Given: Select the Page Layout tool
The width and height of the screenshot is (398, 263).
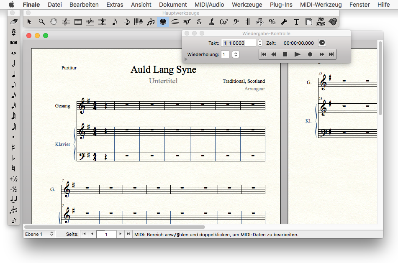Looking at the screenshot, I should [x=308, y=22].
